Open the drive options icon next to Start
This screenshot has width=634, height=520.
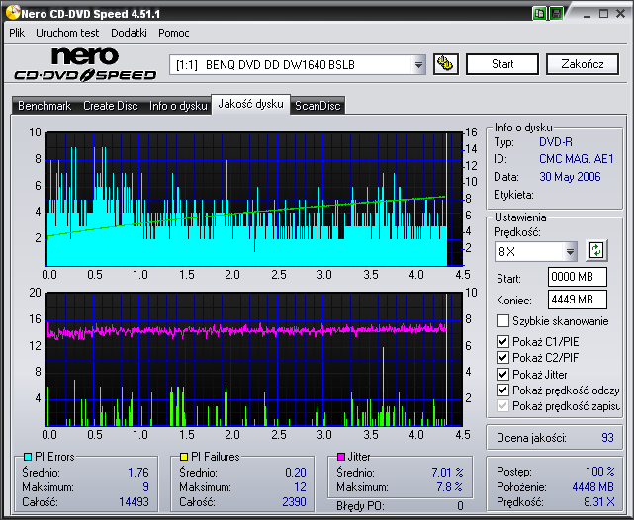[x=445, y=64]
